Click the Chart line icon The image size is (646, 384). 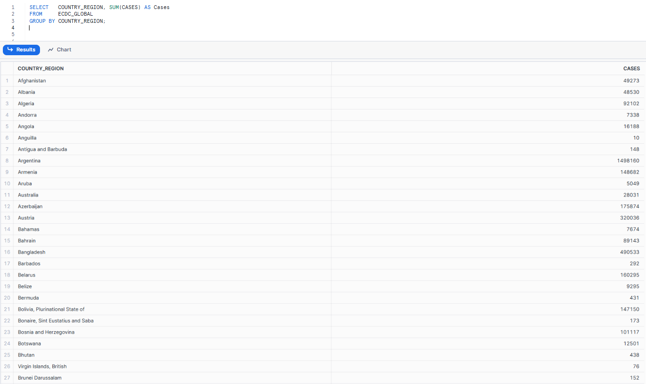(x=51, y=50)
